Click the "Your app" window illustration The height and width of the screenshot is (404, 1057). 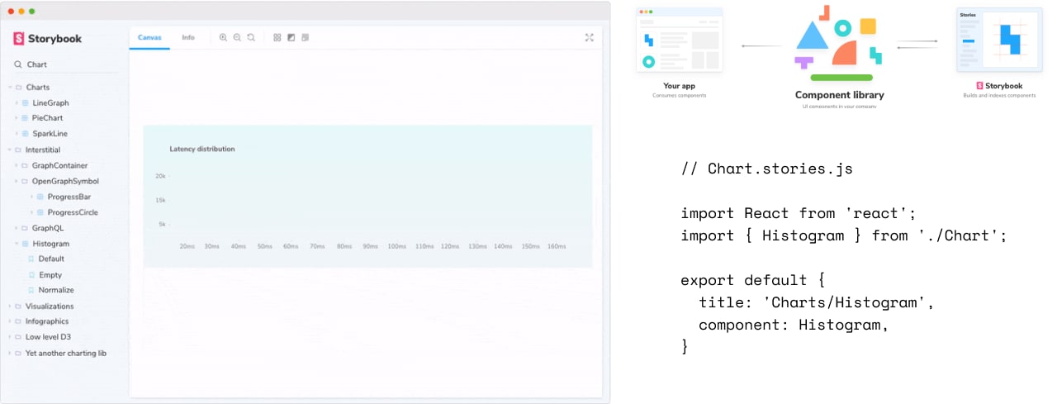(x=680, y=41)
